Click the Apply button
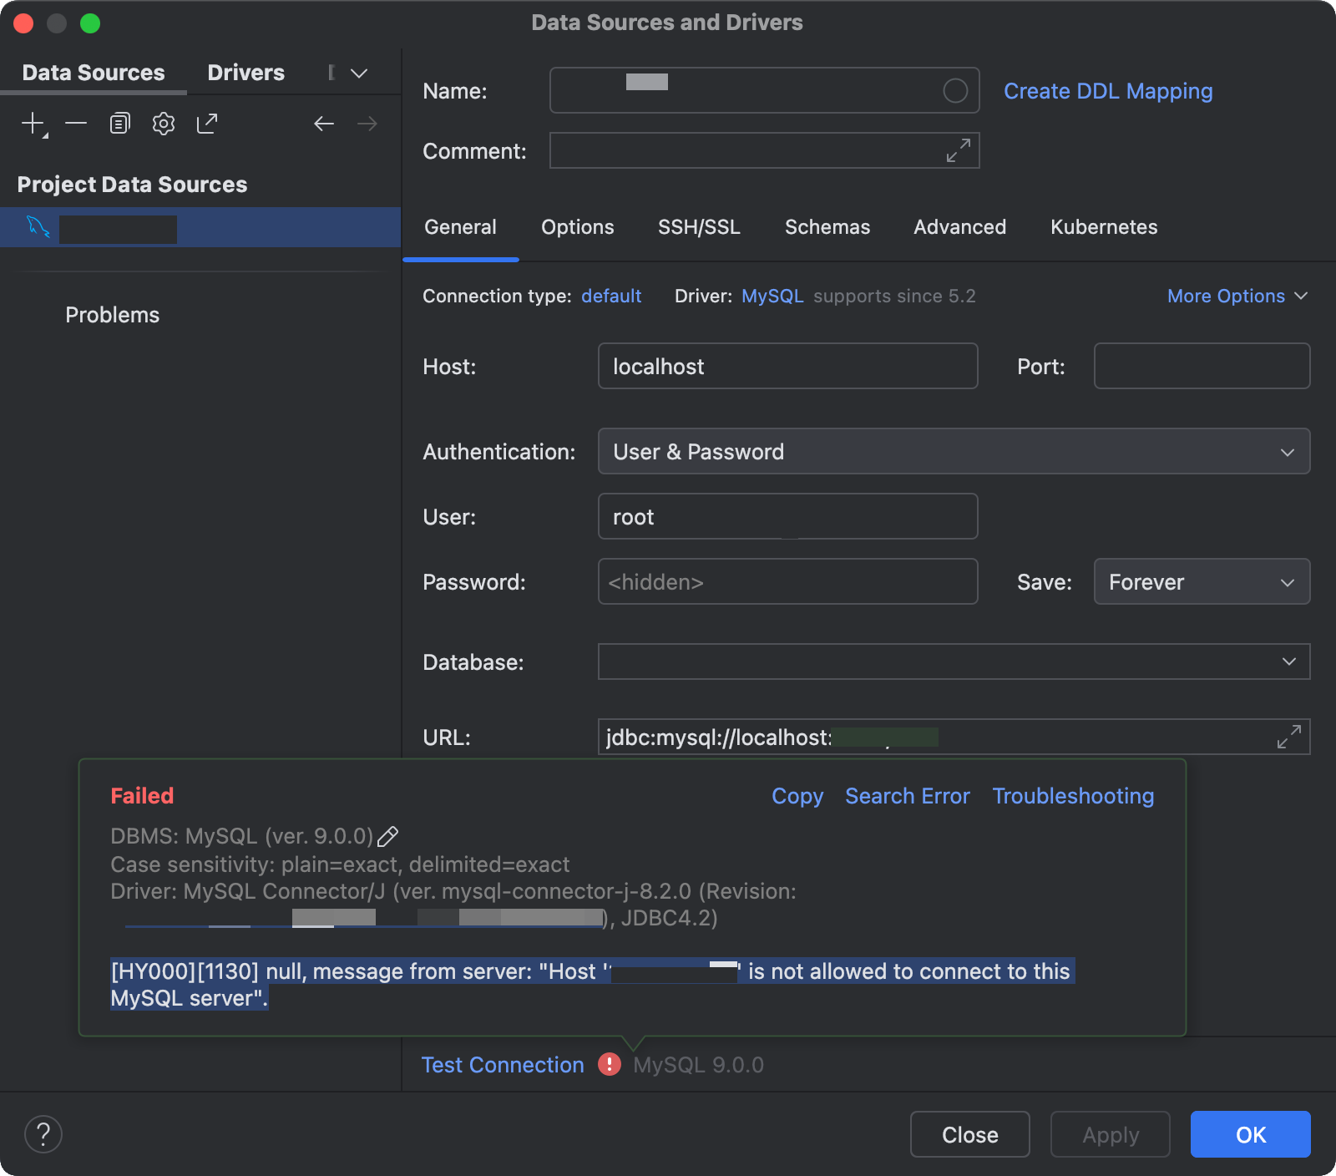Viewport: 1336px width, 1176px height. [1110, 1134]
